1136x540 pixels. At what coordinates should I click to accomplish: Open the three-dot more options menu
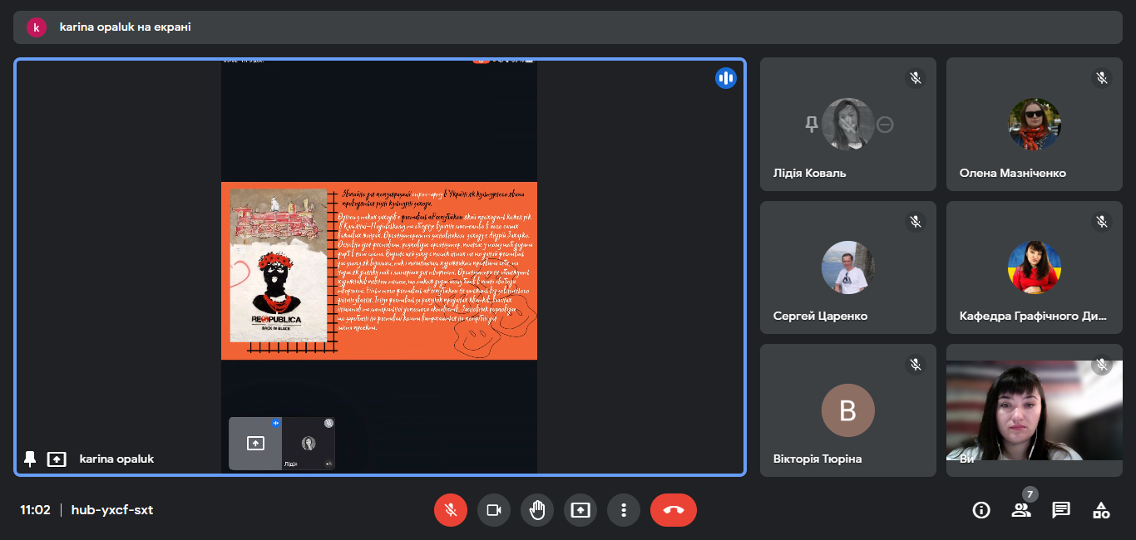(624, 510)
